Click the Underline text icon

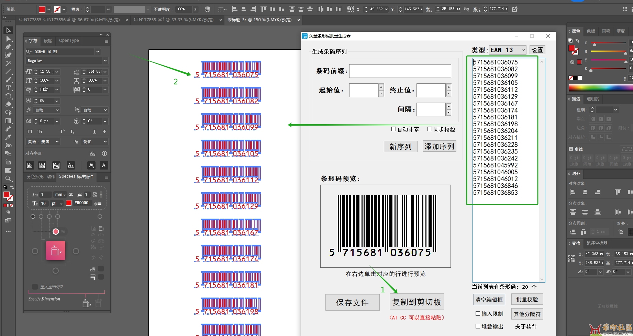(94, 131)
